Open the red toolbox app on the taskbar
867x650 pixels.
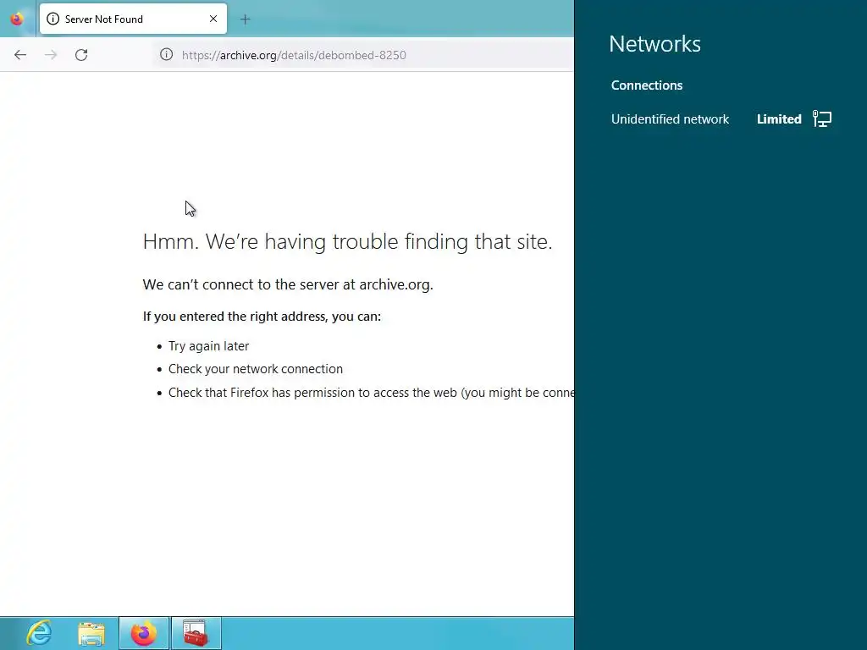(x=196, y=633)
